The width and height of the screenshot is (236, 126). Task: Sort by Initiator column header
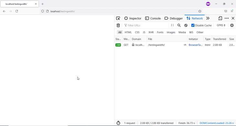tap(196, 39)
